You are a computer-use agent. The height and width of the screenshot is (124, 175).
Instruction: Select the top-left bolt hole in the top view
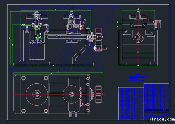(23, 78)
